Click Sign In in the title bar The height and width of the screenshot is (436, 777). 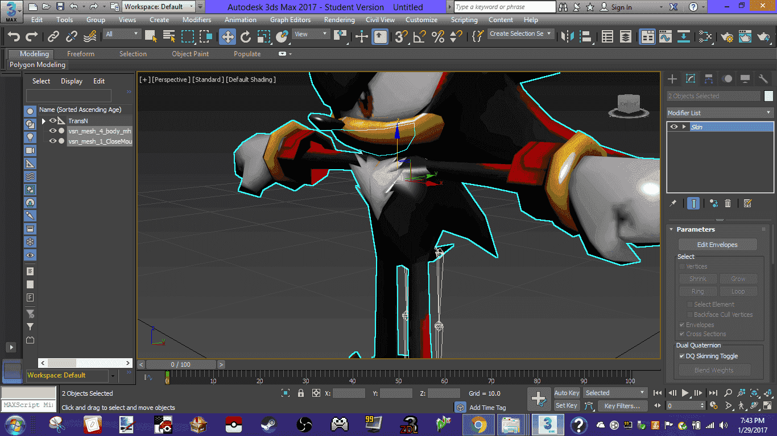click(x=622, y=7)
